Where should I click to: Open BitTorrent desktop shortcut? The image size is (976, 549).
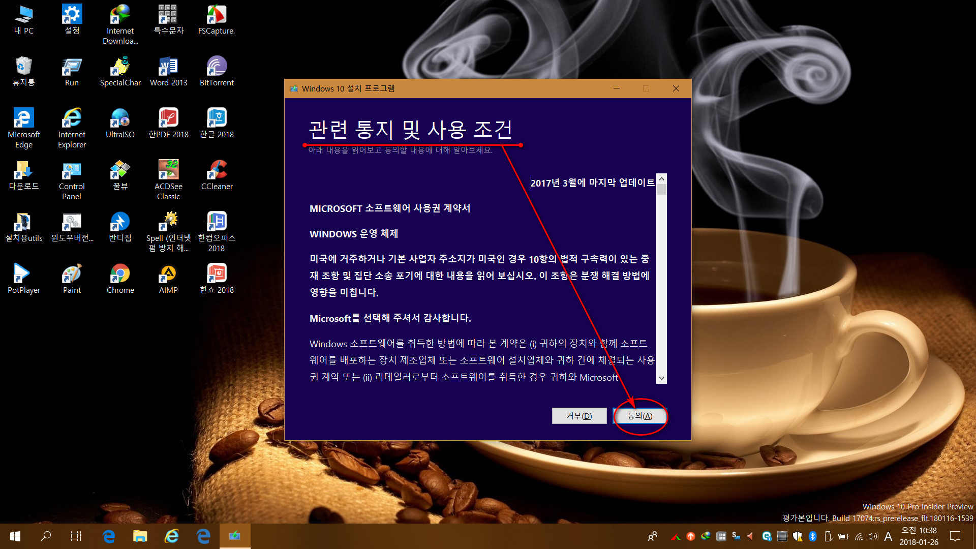click(x=217, y=72)
